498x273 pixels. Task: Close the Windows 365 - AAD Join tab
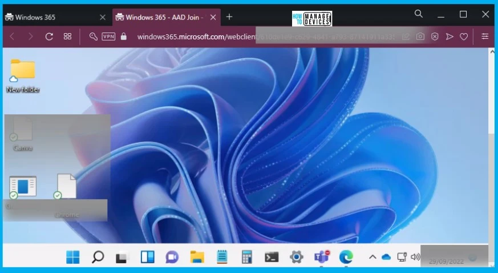pyautogui.click(x=213, y=18)
